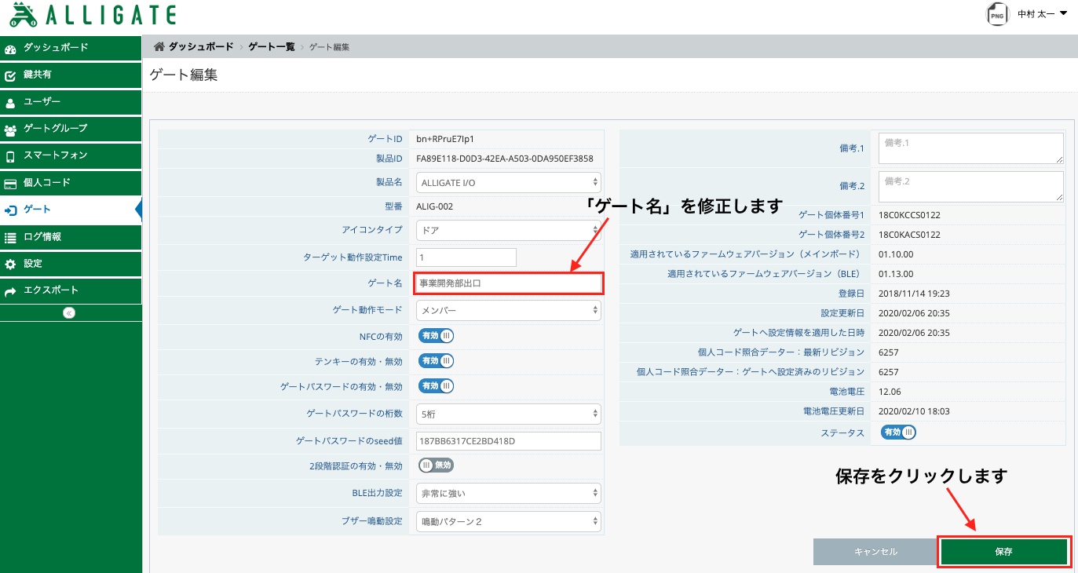Click the 登録日 value 2018/11/14 19:23
This screenshot has height=573, width=1078.
915,294
